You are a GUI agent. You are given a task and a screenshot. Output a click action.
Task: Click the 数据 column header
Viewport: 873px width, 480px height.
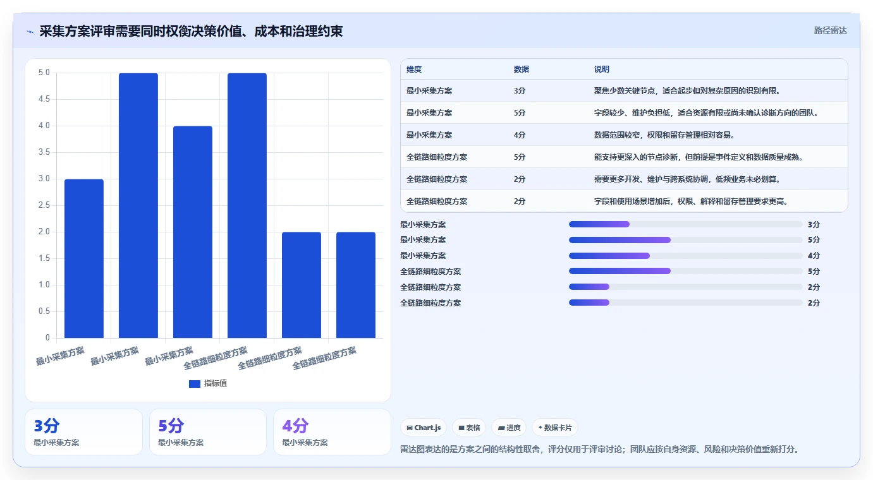[x=522, y=69]
